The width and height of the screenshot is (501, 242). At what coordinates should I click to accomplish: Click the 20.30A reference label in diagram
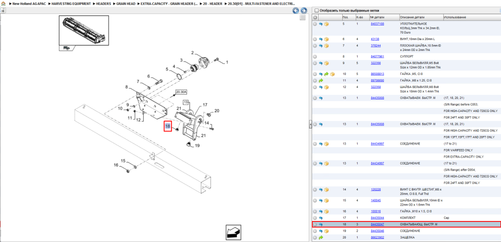tap(181, 92)
